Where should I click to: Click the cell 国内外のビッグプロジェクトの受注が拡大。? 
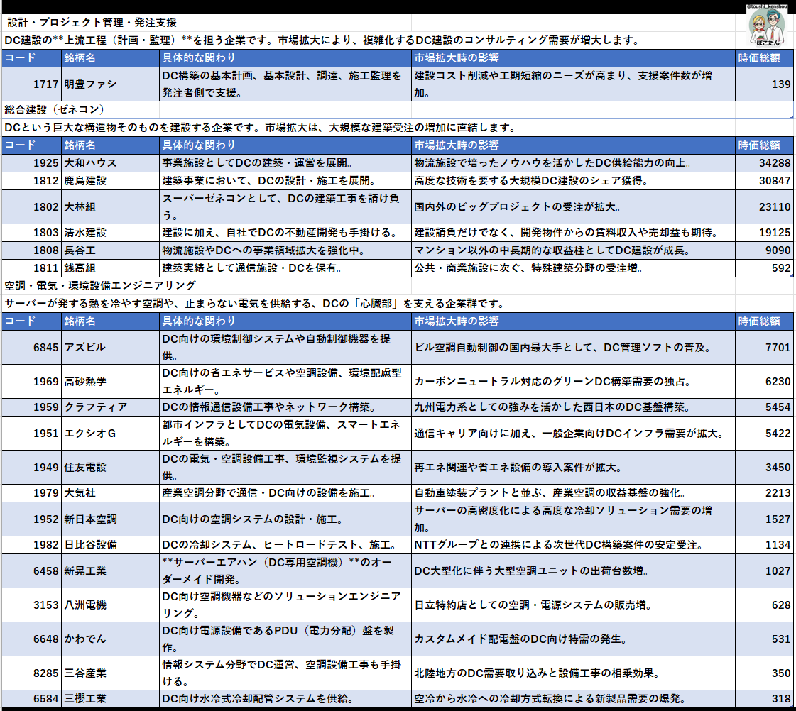point(573,207)
